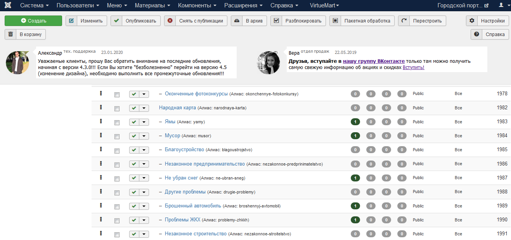511x240 pixels.
Task: Open status dropdown for Брошенный автомобиль row
Action: coord(144,206)
